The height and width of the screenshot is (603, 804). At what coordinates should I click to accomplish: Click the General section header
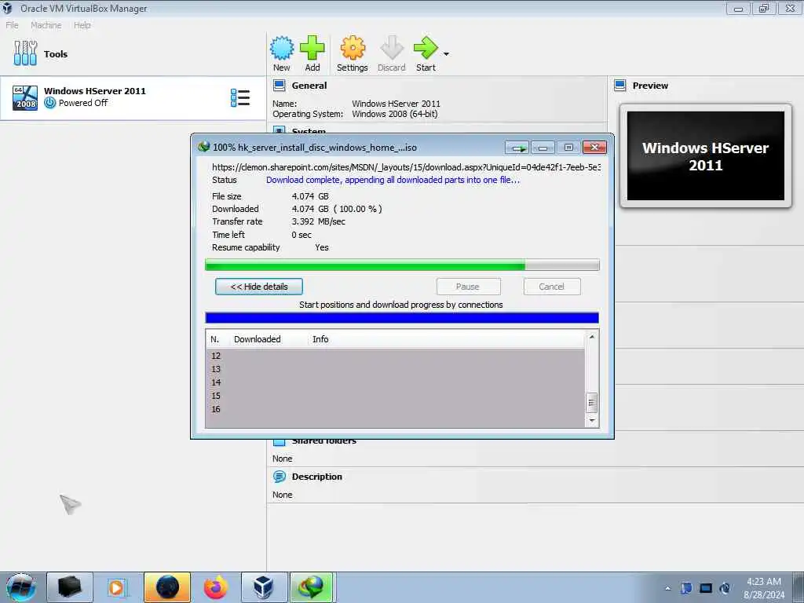coord(309,86)
